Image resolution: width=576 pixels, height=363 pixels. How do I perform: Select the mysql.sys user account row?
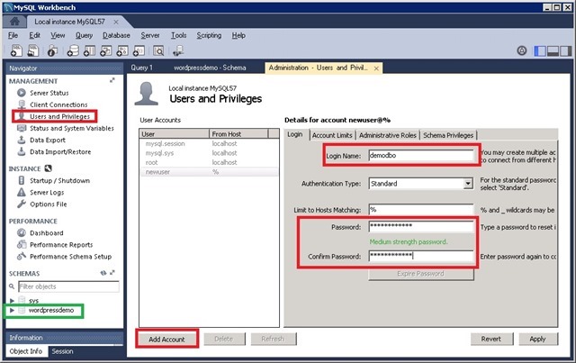click(x=209, y=153)
